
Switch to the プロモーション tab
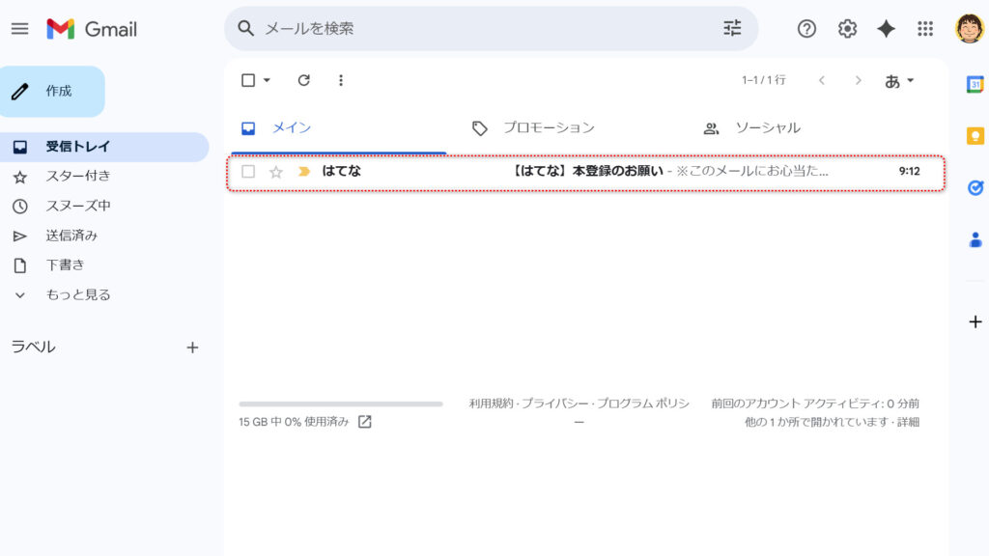coord(548,127)
